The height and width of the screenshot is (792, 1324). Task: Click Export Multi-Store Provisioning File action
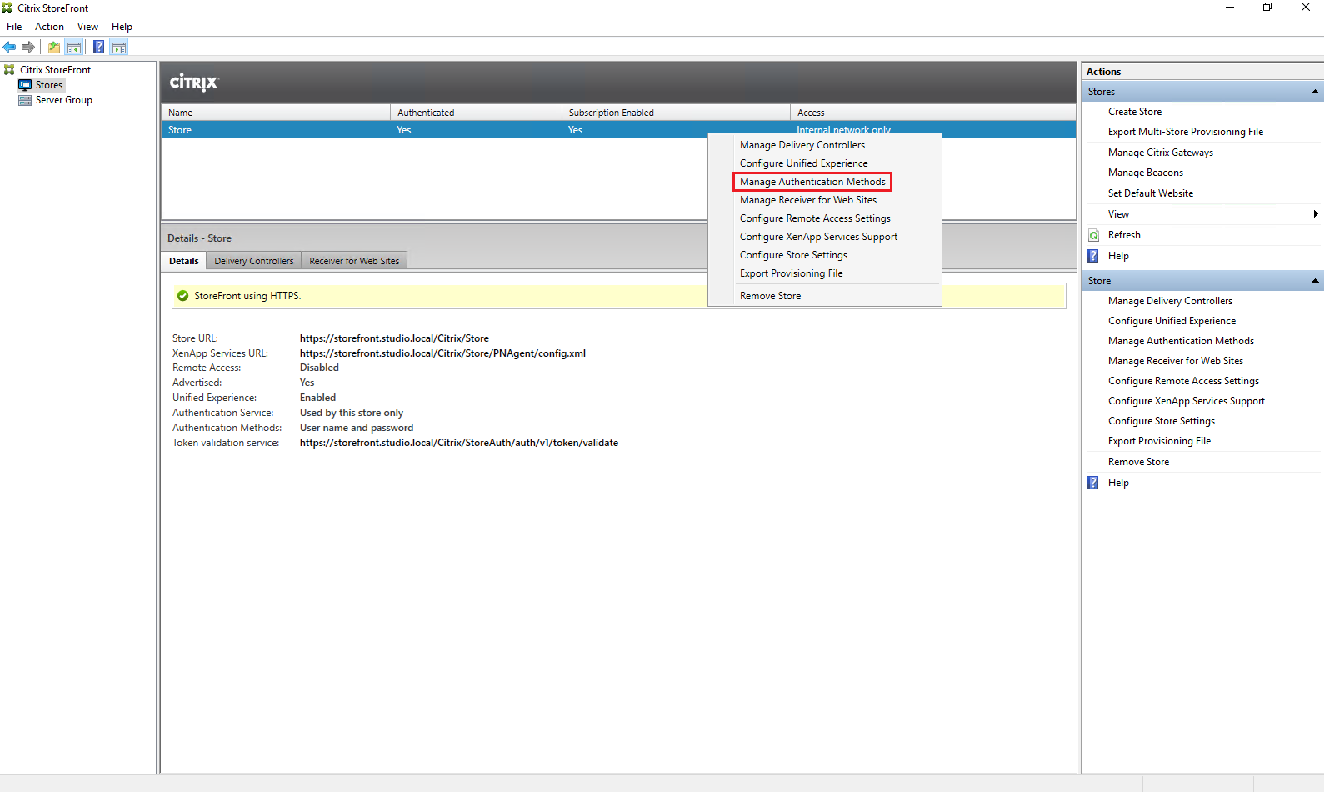pyautogui.click(x=1185, y=132)
